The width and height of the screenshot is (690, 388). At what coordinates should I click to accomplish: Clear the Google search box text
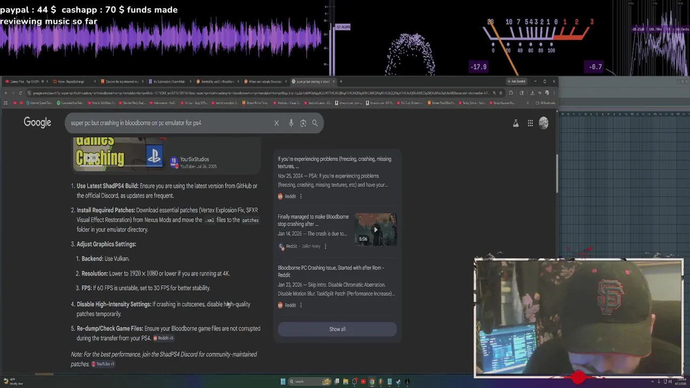point(277,123)
